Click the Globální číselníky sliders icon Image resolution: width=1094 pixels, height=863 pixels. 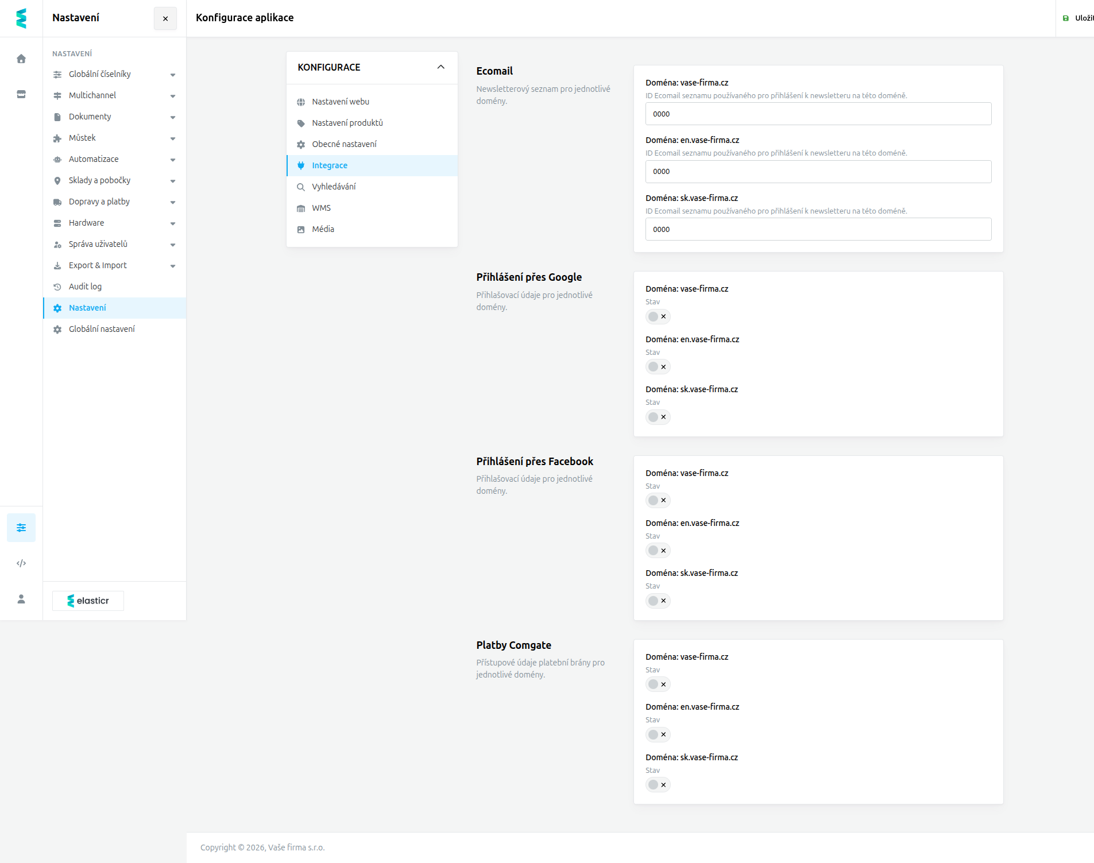point(57,75)
